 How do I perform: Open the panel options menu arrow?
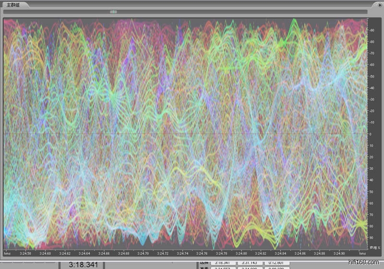[379, 4]
